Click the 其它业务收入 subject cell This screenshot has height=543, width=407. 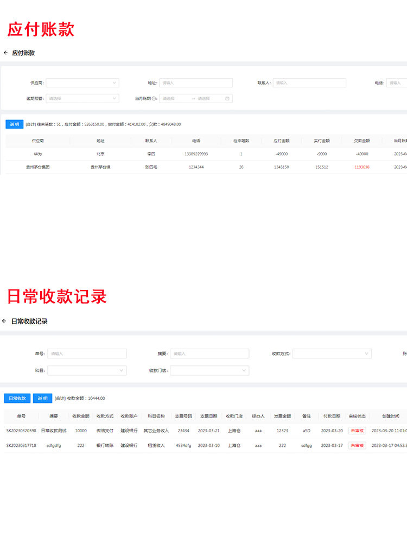coord(156,431)
